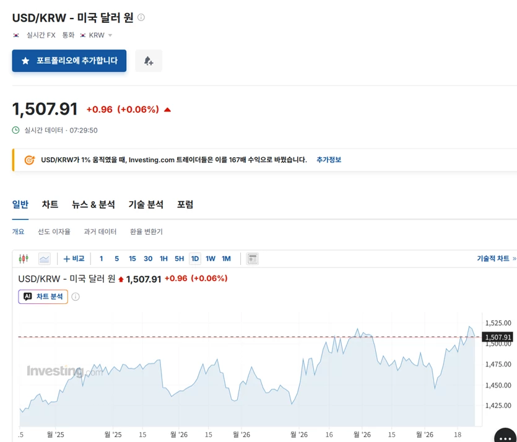Click the orange target icon in the banner
The height and width of the screenshot is (442, 517).
coord(30,160)
